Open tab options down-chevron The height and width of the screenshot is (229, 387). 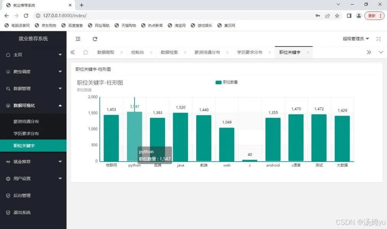(x=381, y=52)
